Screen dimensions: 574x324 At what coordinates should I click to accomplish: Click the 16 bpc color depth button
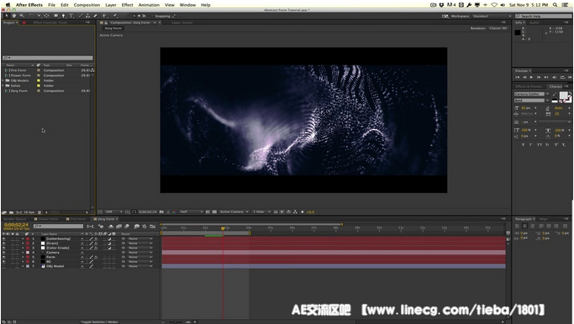click(x=29, y=212)
